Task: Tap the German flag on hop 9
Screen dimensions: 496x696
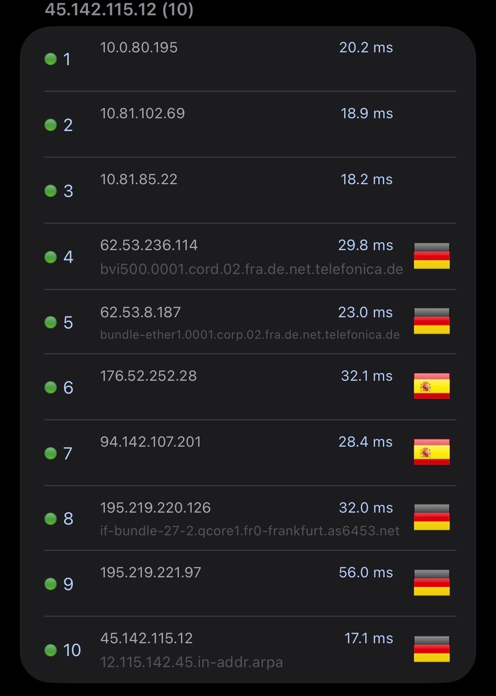Action: 432,583
